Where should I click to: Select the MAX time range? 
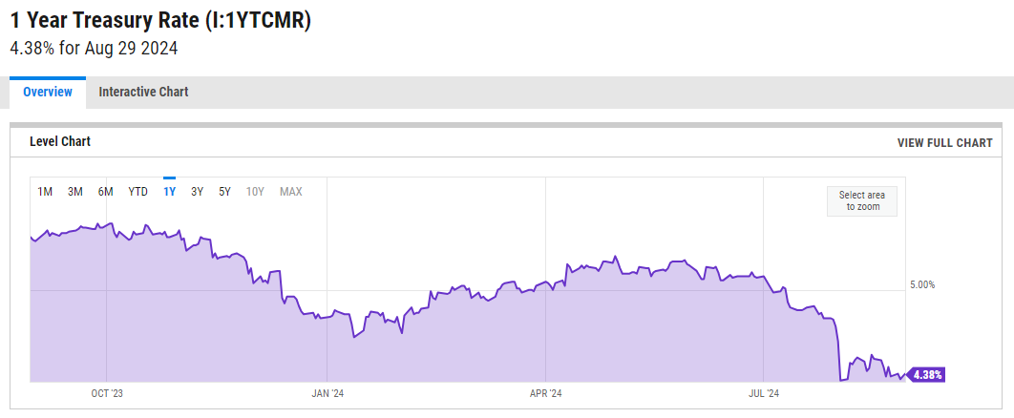click(291, 191)
